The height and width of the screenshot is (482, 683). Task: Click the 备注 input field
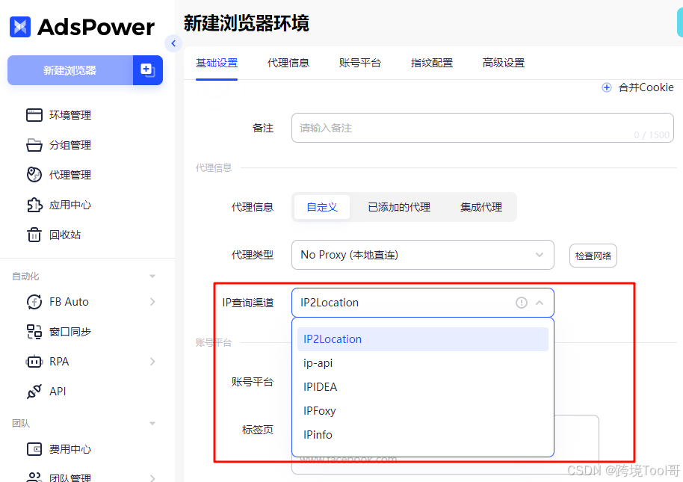tap(483, 128)
